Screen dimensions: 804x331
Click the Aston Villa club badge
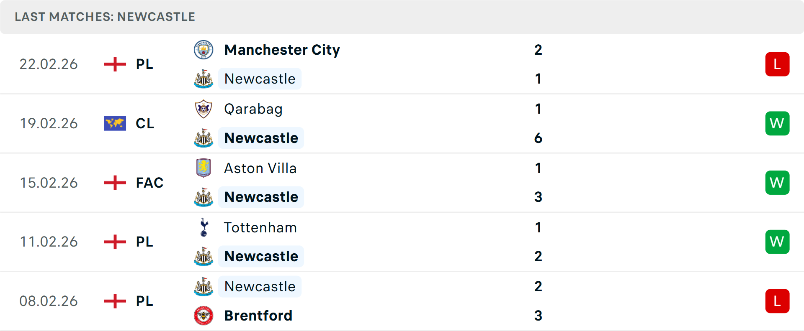point(204,168)
